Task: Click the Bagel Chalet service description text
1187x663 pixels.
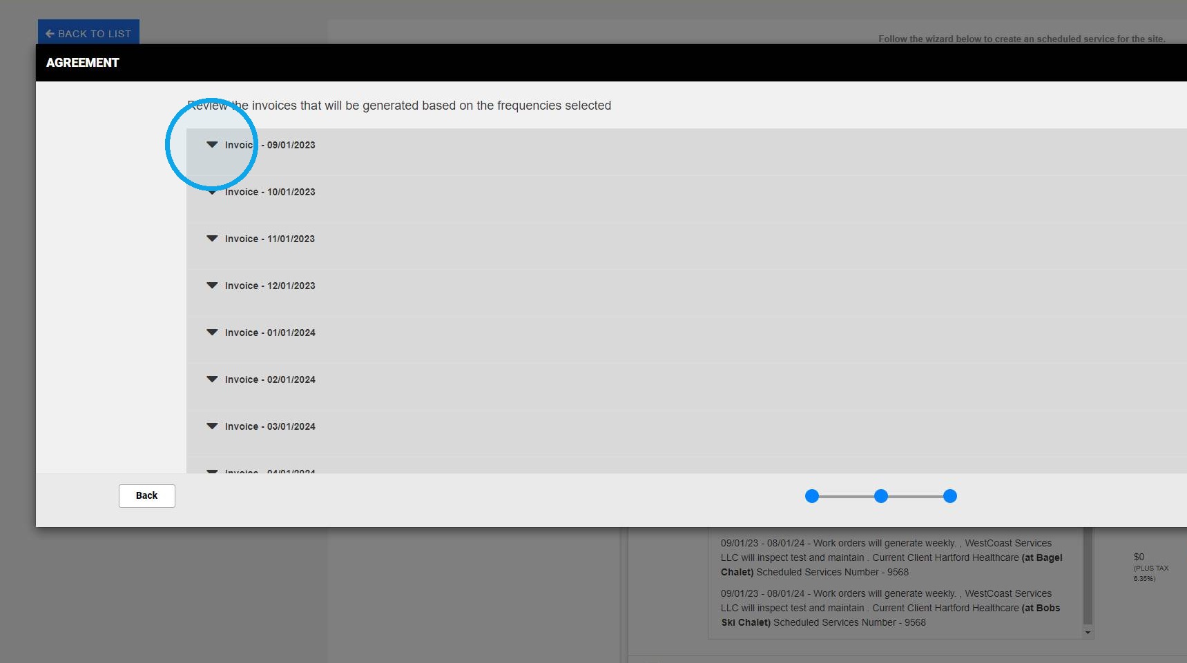Action: click(x=891, y=557)
